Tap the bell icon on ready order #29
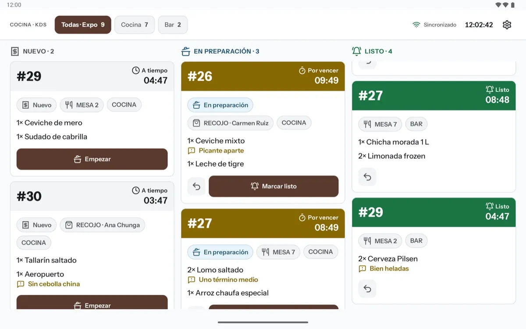This screenshot has height=329, width=526. pyautogui.click(x=490, y=206)
